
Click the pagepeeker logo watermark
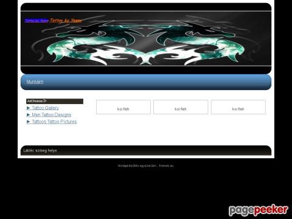259,210
